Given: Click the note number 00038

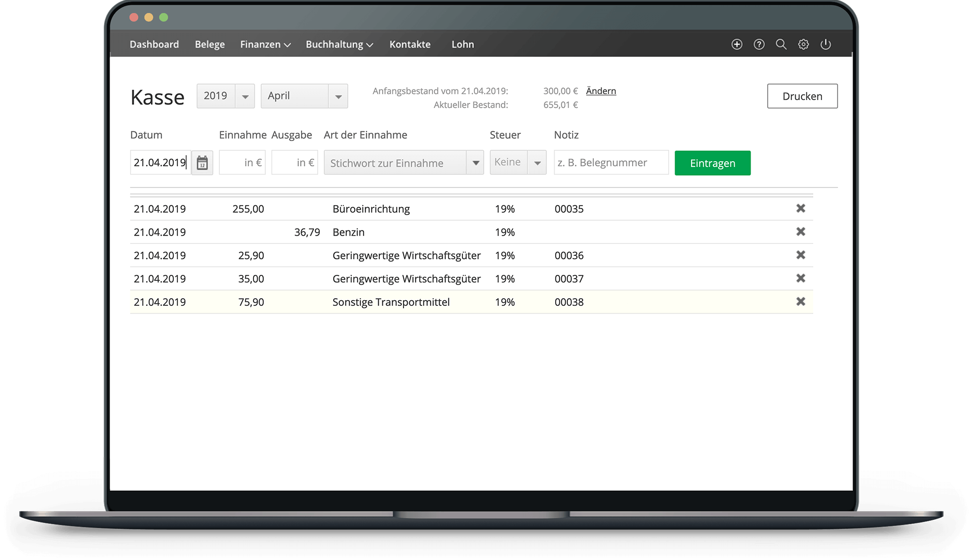Looking at the screenshot, I should [569, 302].
